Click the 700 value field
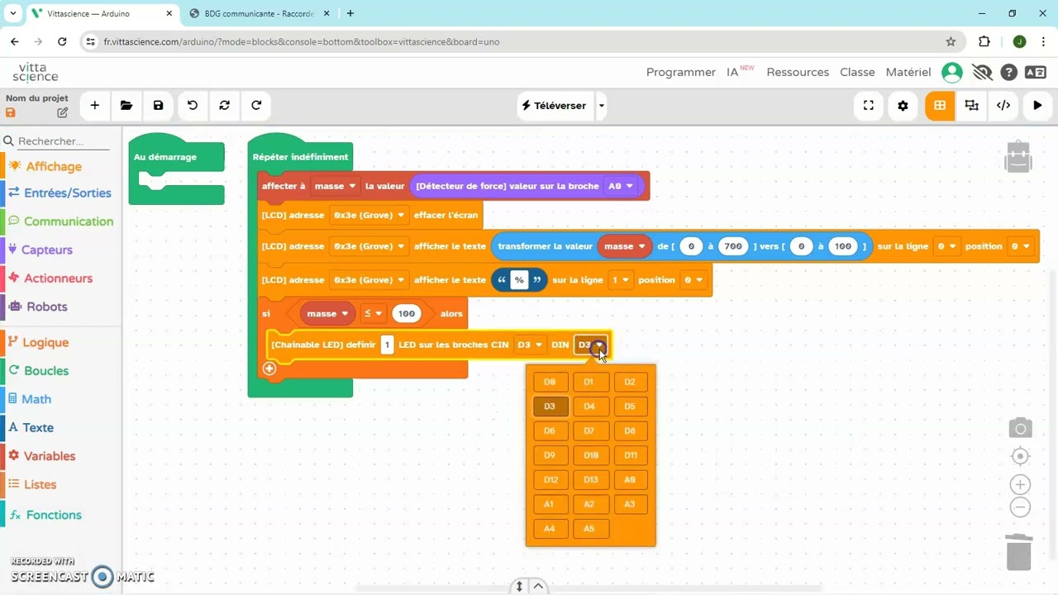This screenshot has height=595, width=1058. pyautogui.click(x=733, y=246)
